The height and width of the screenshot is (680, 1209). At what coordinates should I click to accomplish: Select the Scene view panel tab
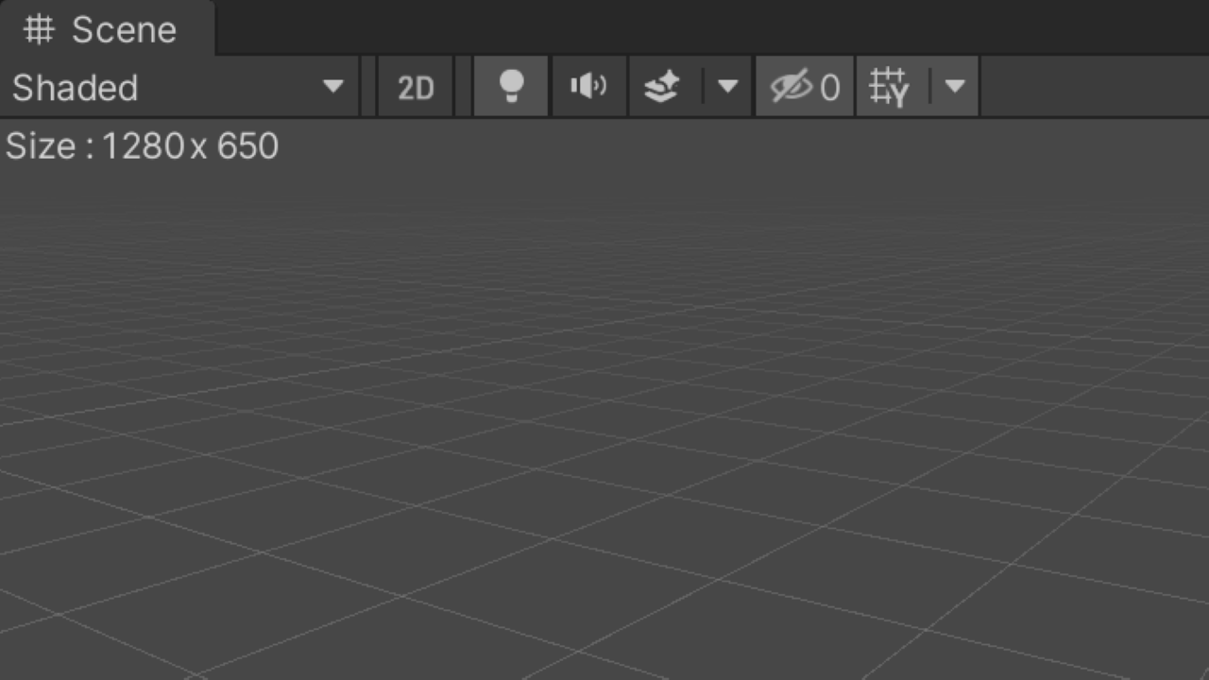104,29
